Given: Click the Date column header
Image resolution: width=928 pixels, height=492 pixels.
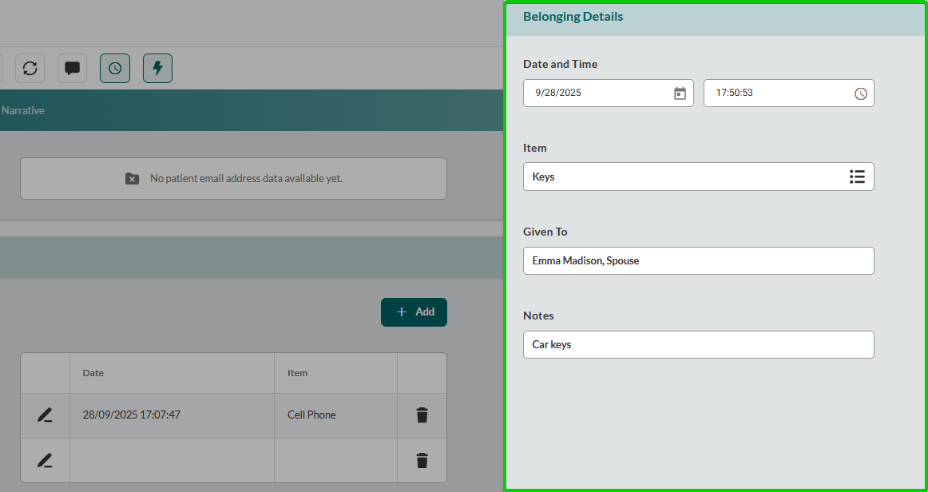Looking at the screenshot, I should coord(93,373).
